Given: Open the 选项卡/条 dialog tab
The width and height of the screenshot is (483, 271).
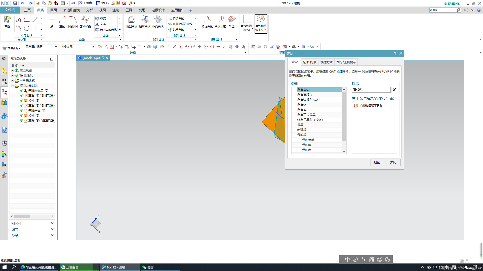Looking at the screenshot, I should coord(310,62).
